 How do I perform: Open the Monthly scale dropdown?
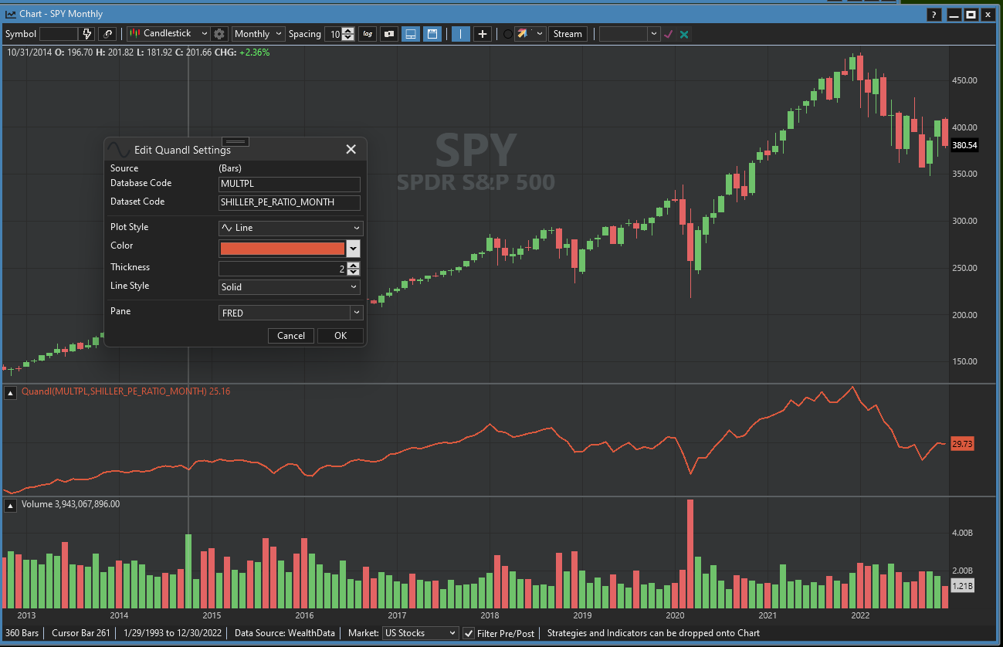[x=259, y=34]
